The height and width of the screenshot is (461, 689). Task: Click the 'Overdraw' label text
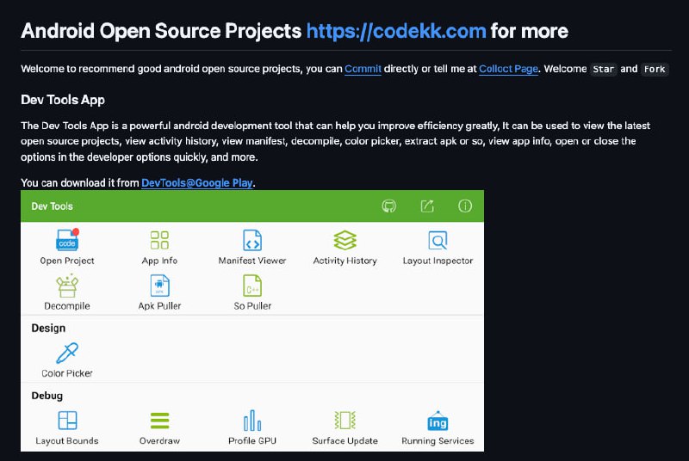pos(159,441)
